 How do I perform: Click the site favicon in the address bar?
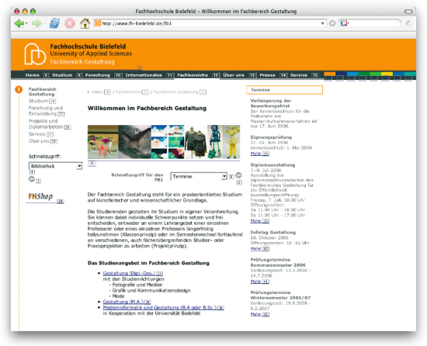click(x=97, y=23)
